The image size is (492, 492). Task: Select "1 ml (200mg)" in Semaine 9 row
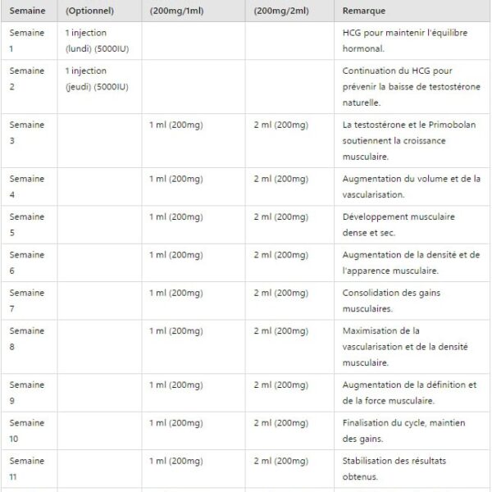click(175, 385)
